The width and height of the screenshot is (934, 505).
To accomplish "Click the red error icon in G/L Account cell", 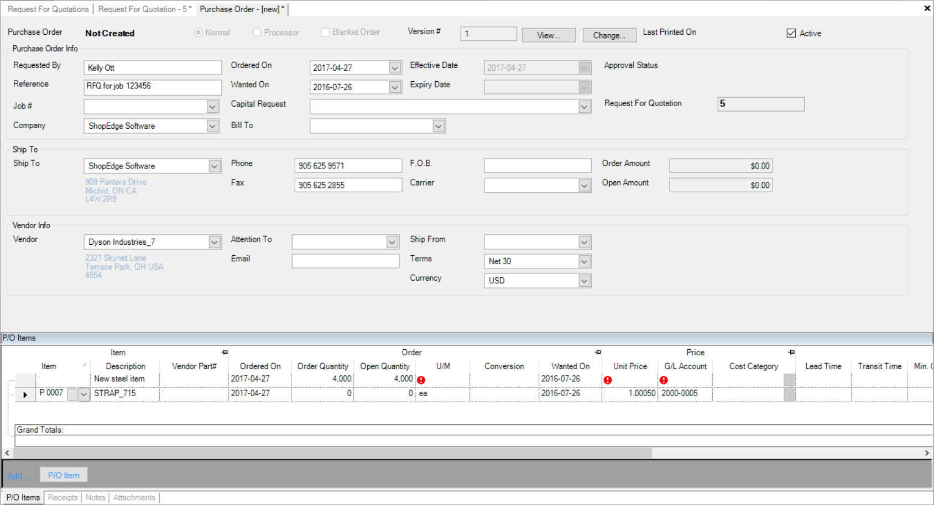I will coord(664,380).
